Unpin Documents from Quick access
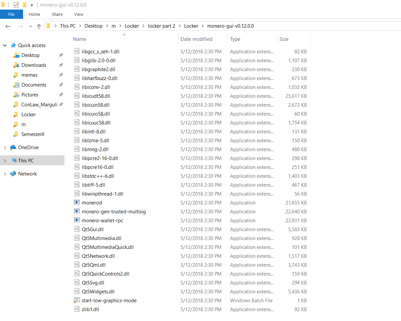Image resolution: width=401 pixels, height=321 pixels. (x=61, y=85)
